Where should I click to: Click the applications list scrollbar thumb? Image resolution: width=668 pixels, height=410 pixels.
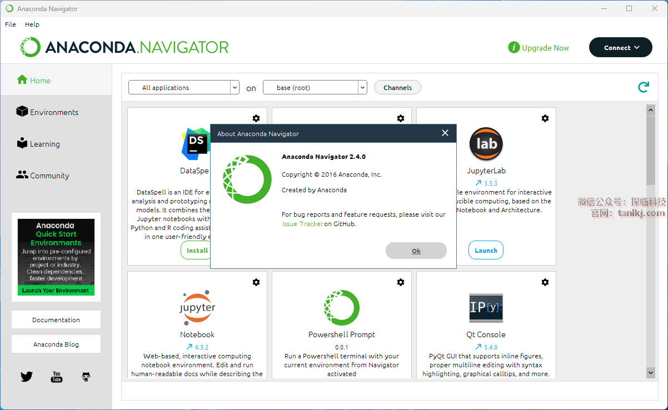click(x=651, y=150)
